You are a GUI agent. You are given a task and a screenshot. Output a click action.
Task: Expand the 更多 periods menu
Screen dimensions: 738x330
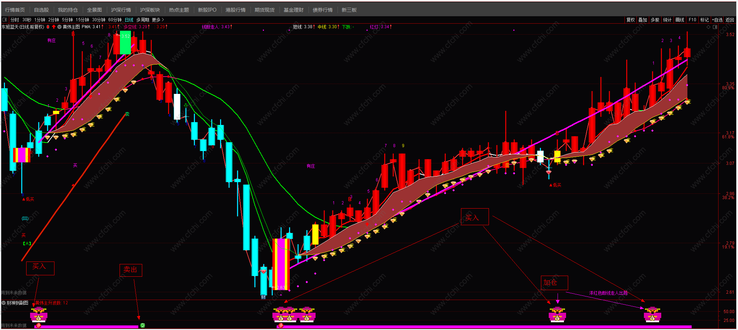click(x=158, y=20)
